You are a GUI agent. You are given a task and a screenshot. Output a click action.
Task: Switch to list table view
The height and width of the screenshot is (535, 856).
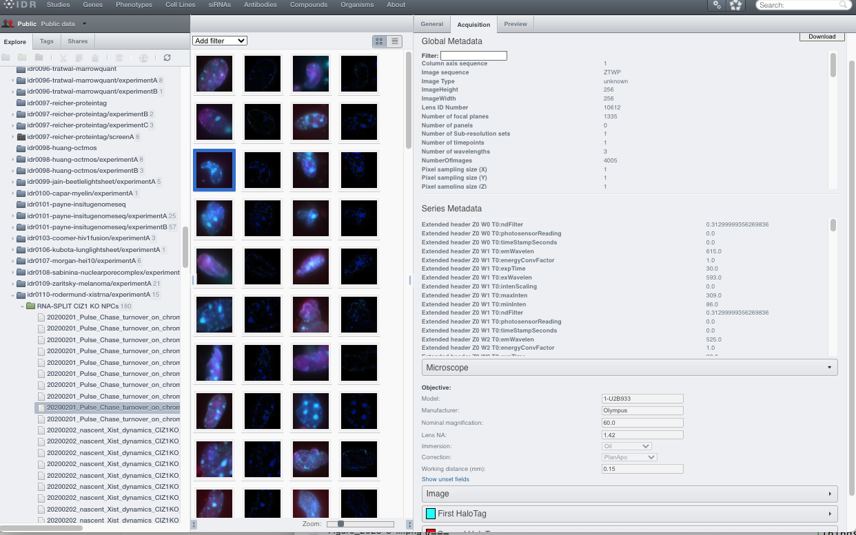pos(394,41)
